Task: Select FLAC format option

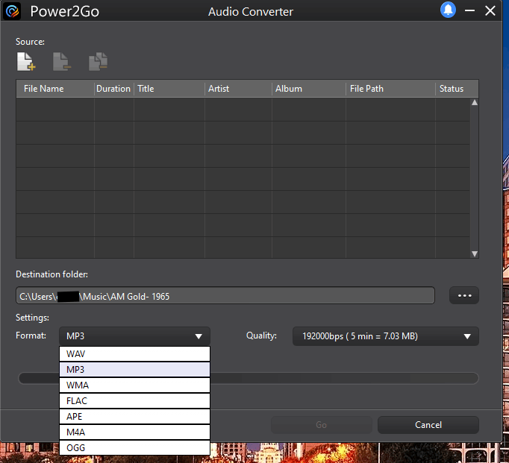Action: tap(135, 401)
